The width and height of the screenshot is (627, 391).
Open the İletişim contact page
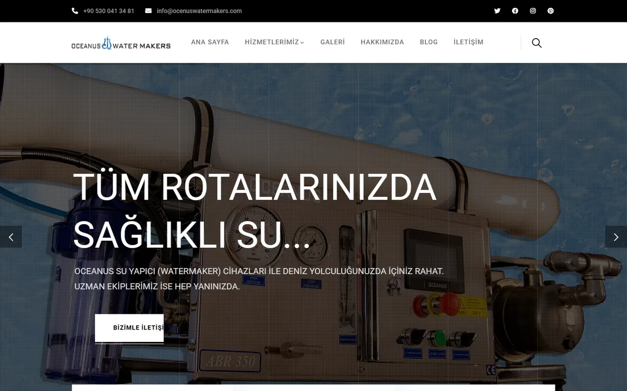click(468, 42)
